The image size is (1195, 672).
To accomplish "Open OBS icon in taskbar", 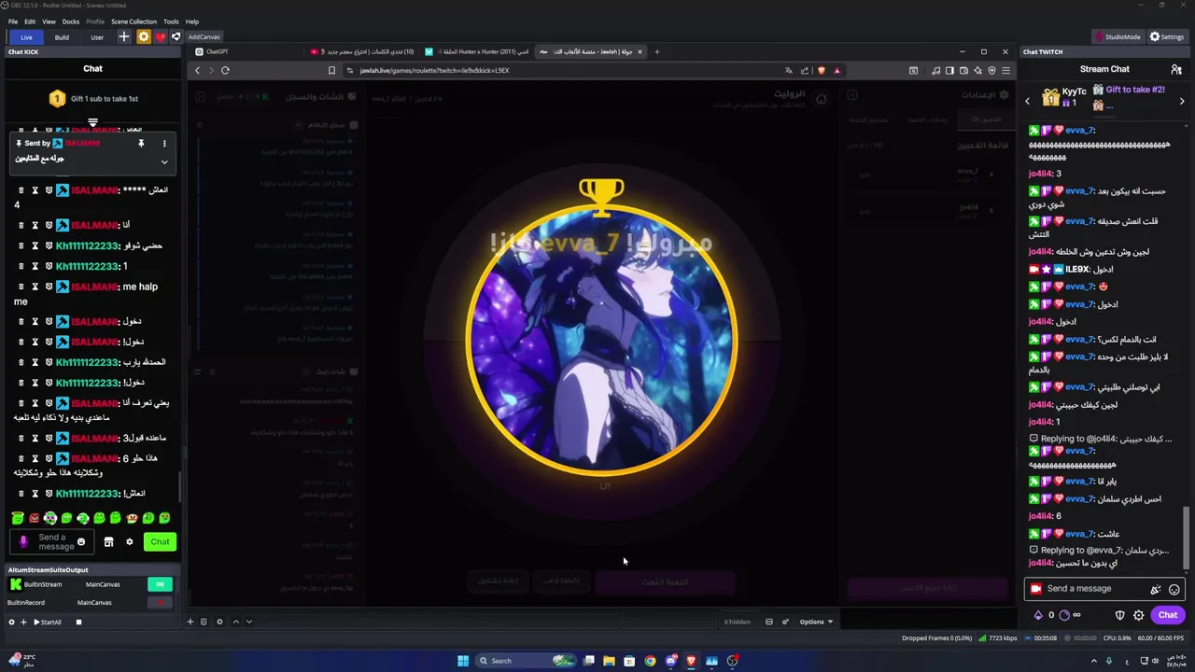I will (732, 661).
